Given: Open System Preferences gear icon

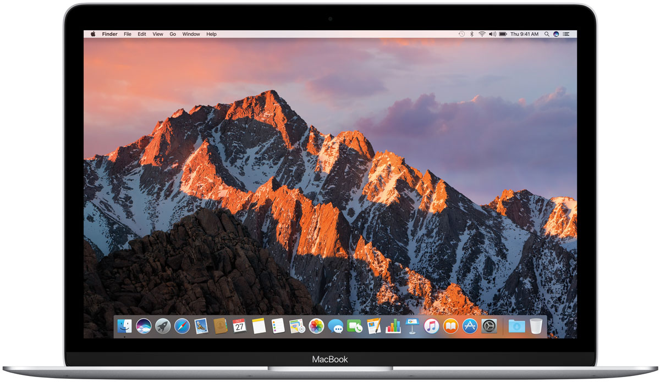Looking at the screenshot, I should (x=489, y=326).
